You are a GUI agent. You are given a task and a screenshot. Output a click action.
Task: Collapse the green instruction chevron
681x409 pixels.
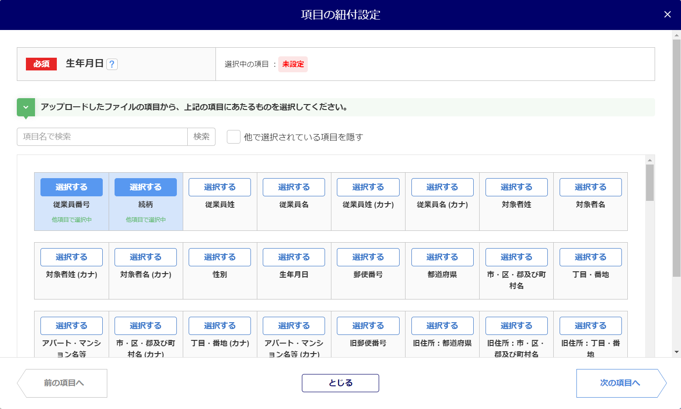click(x=26, y=107)
